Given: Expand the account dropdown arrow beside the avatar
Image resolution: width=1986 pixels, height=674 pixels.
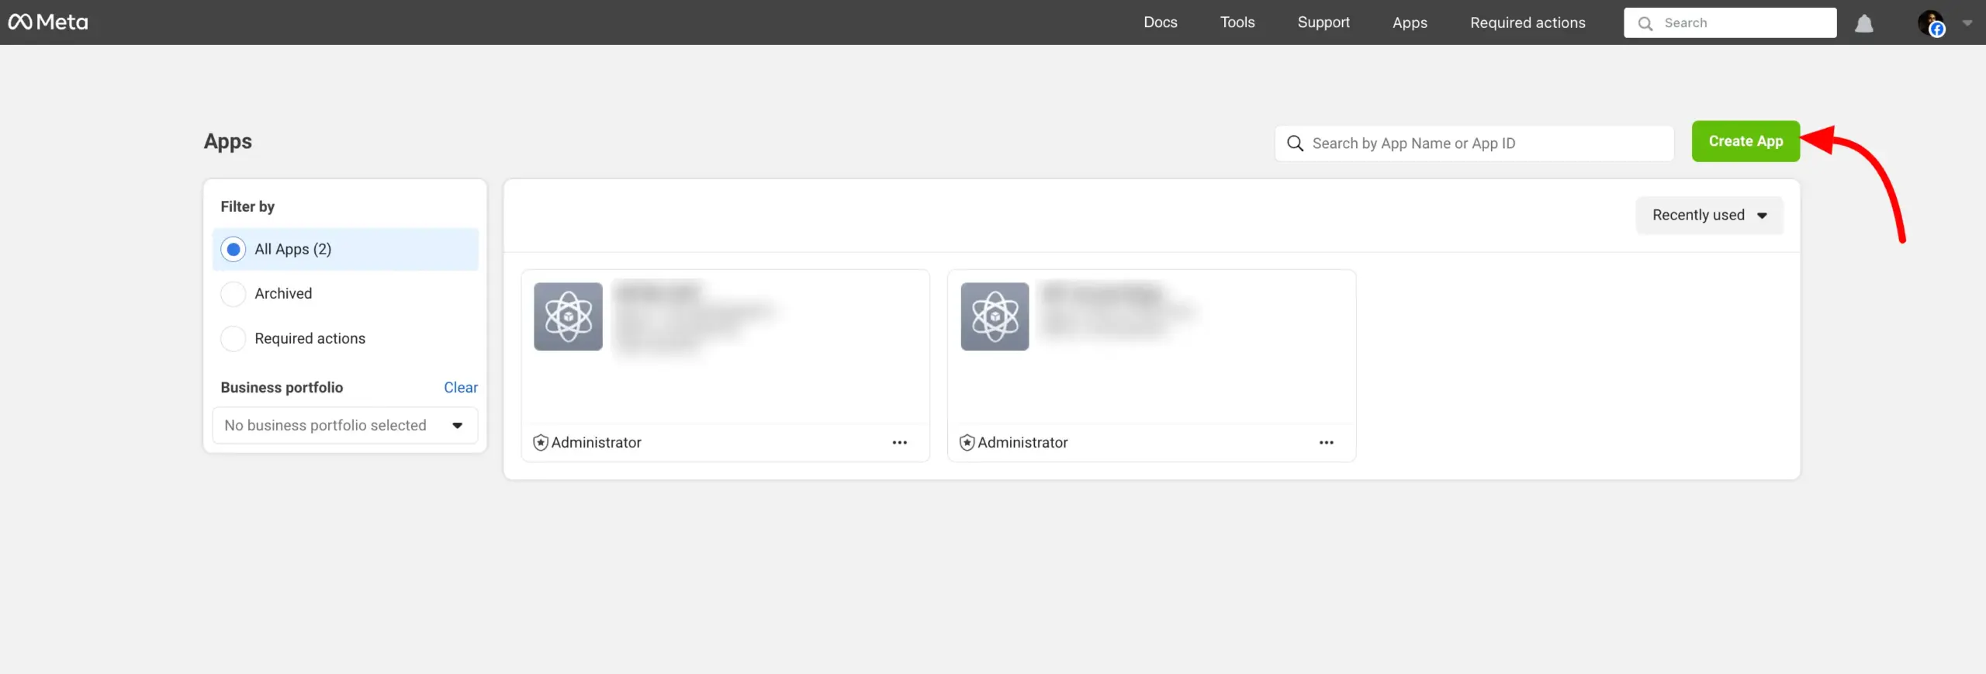Looking at the screenshot, I should click(1967, 23).
